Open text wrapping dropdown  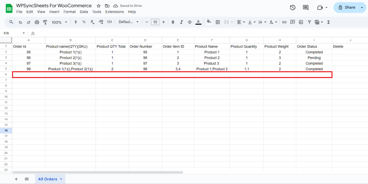coord(262,22)
